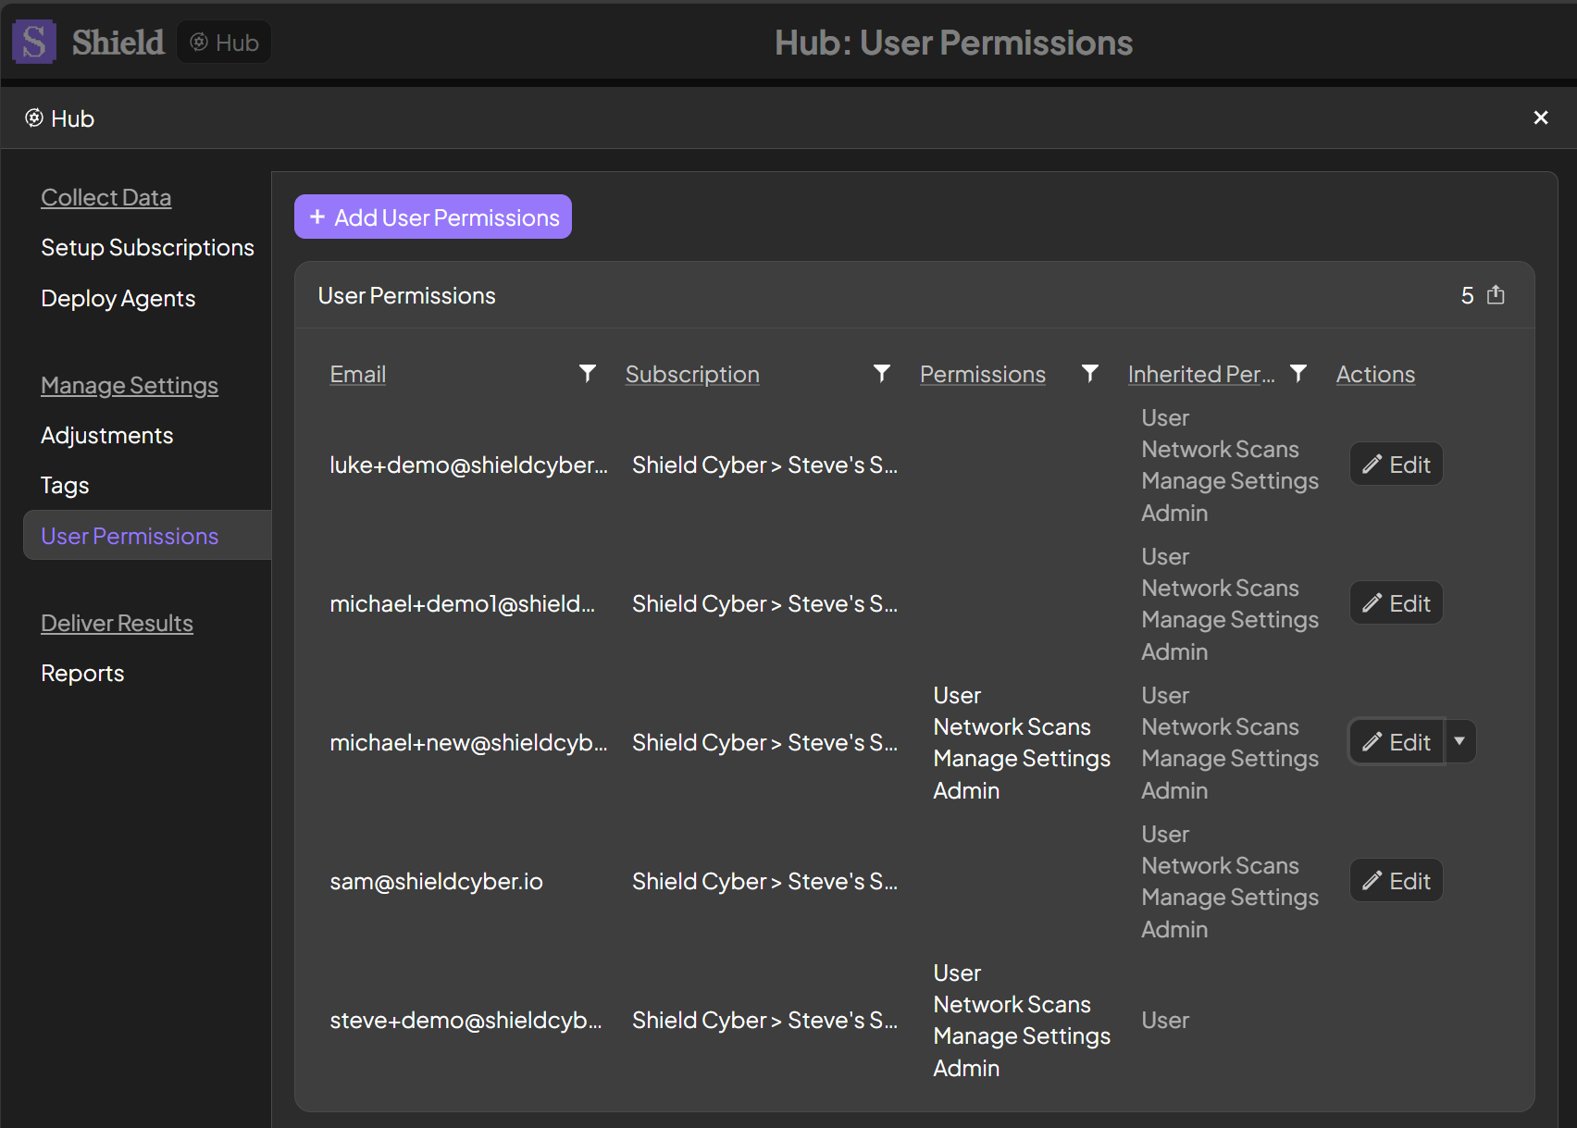Go to Adjustments page
The image size is (1577, 1128).
point(107,435)
